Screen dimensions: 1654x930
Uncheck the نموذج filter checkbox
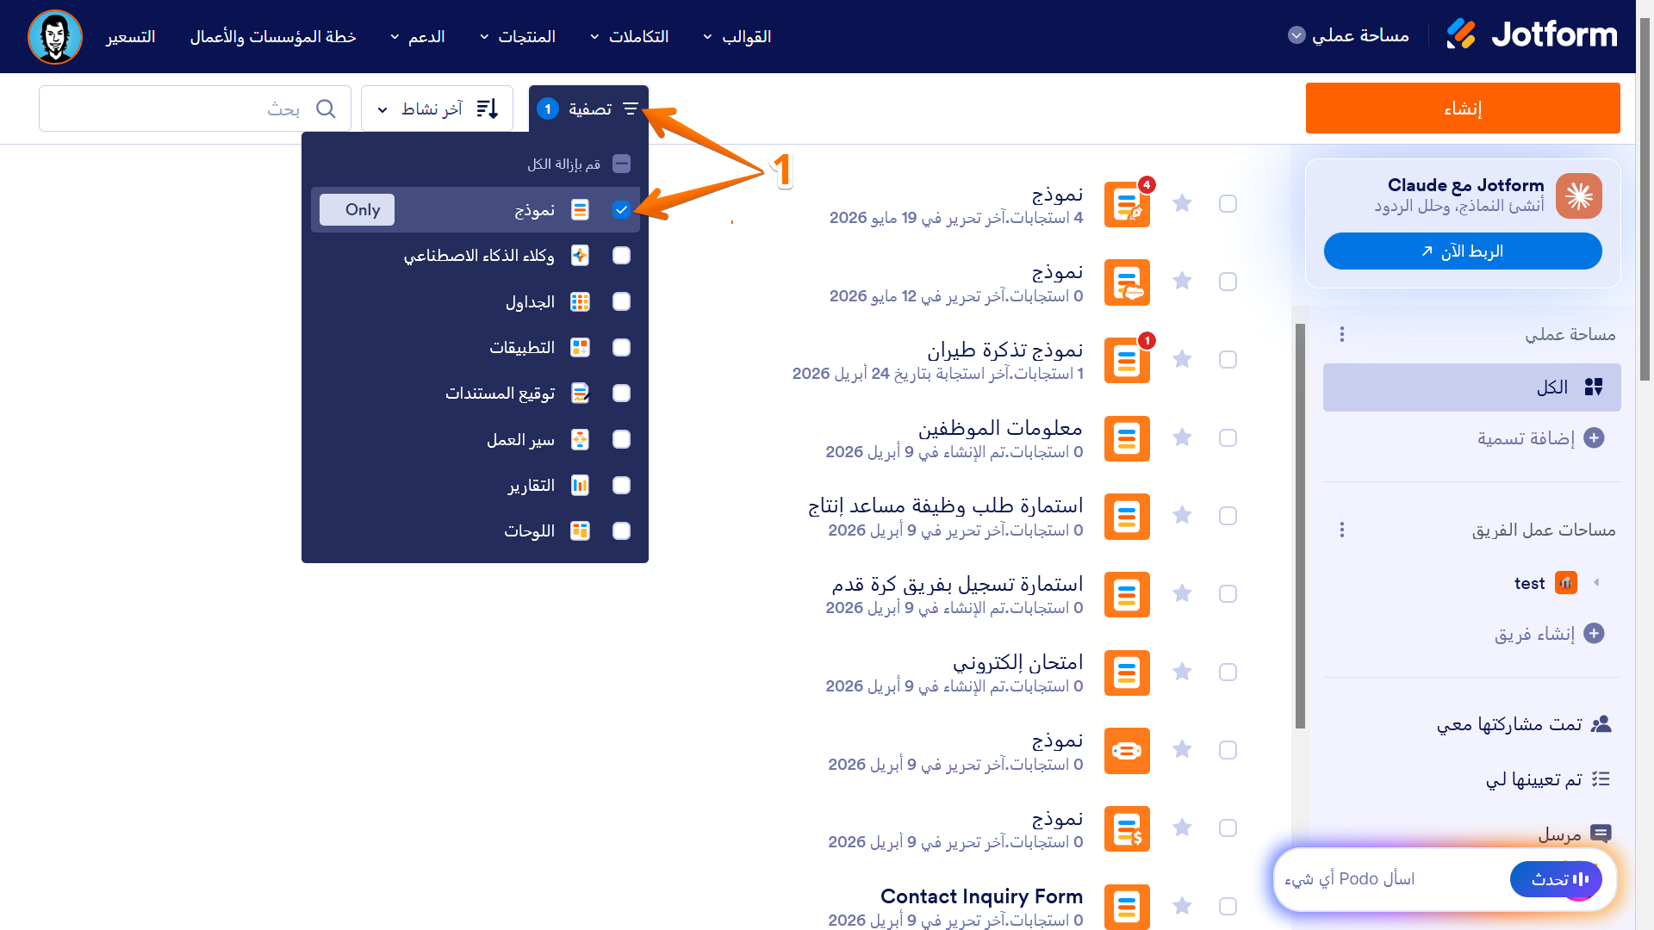621,210
